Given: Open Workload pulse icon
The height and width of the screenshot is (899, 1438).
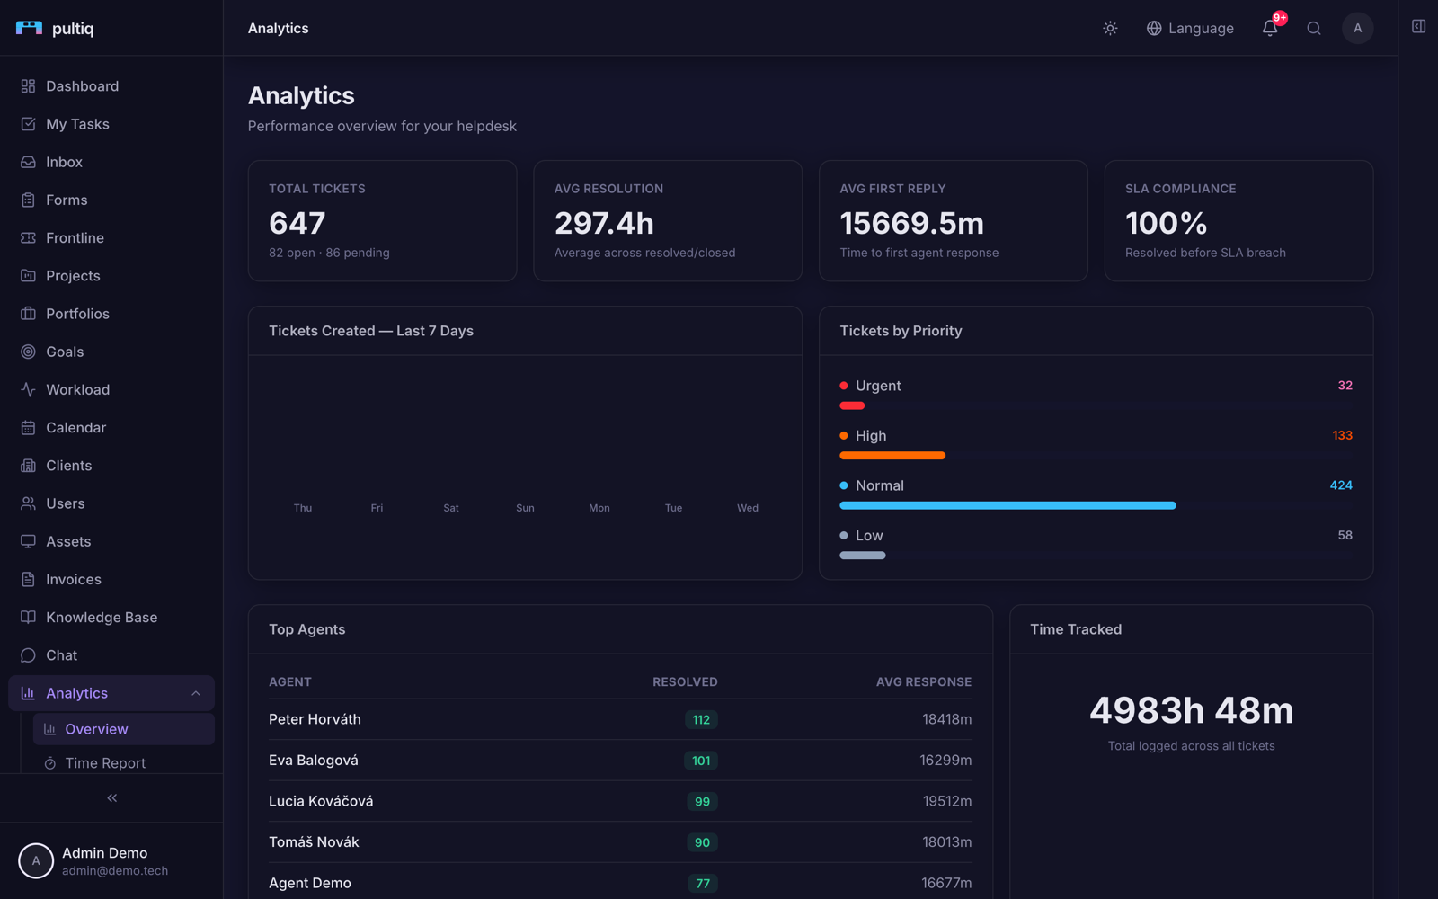Looking at the screenshot, I should coord(28,389).
